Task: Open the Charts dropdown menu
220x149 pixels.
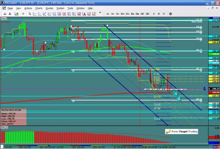Action: coord(38,8)
